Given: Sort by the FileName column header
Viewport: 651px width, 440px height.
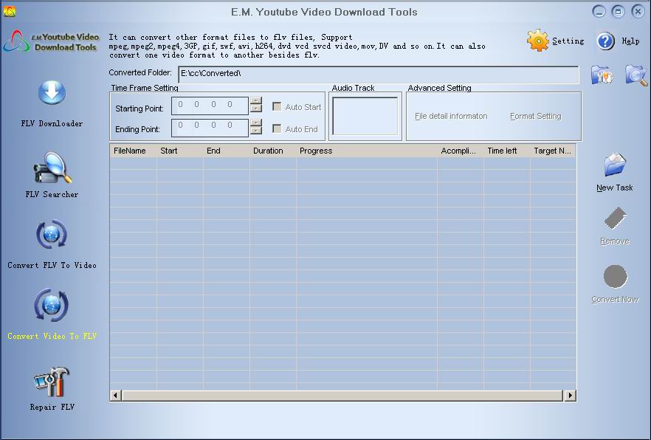Looking at the screenshot, I should tap(134, 151).
